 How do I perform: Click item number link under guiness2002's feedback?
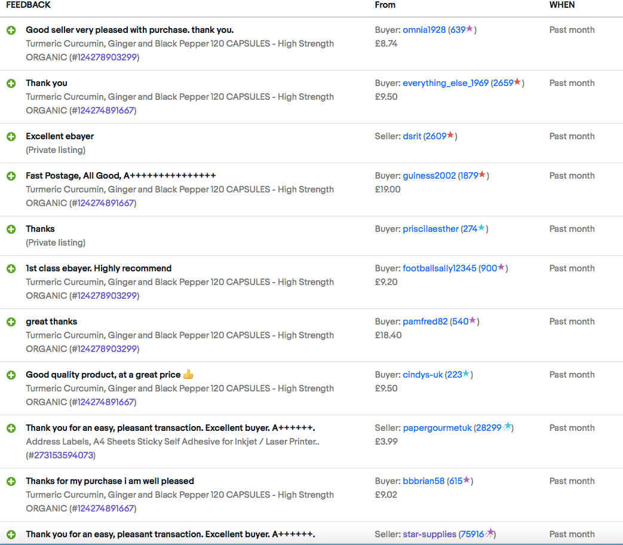[105, 203]
